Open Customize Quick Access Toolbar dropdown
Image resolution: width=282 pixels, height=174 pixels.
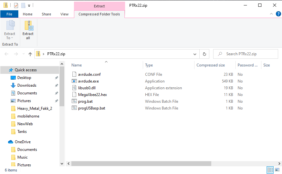[x=29, y=6]
